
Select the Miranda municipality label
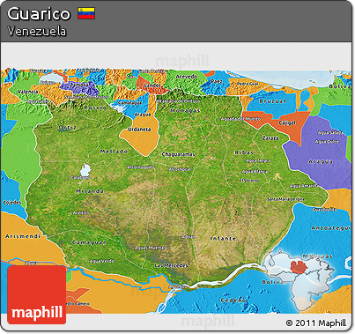(x=90, y=191)
